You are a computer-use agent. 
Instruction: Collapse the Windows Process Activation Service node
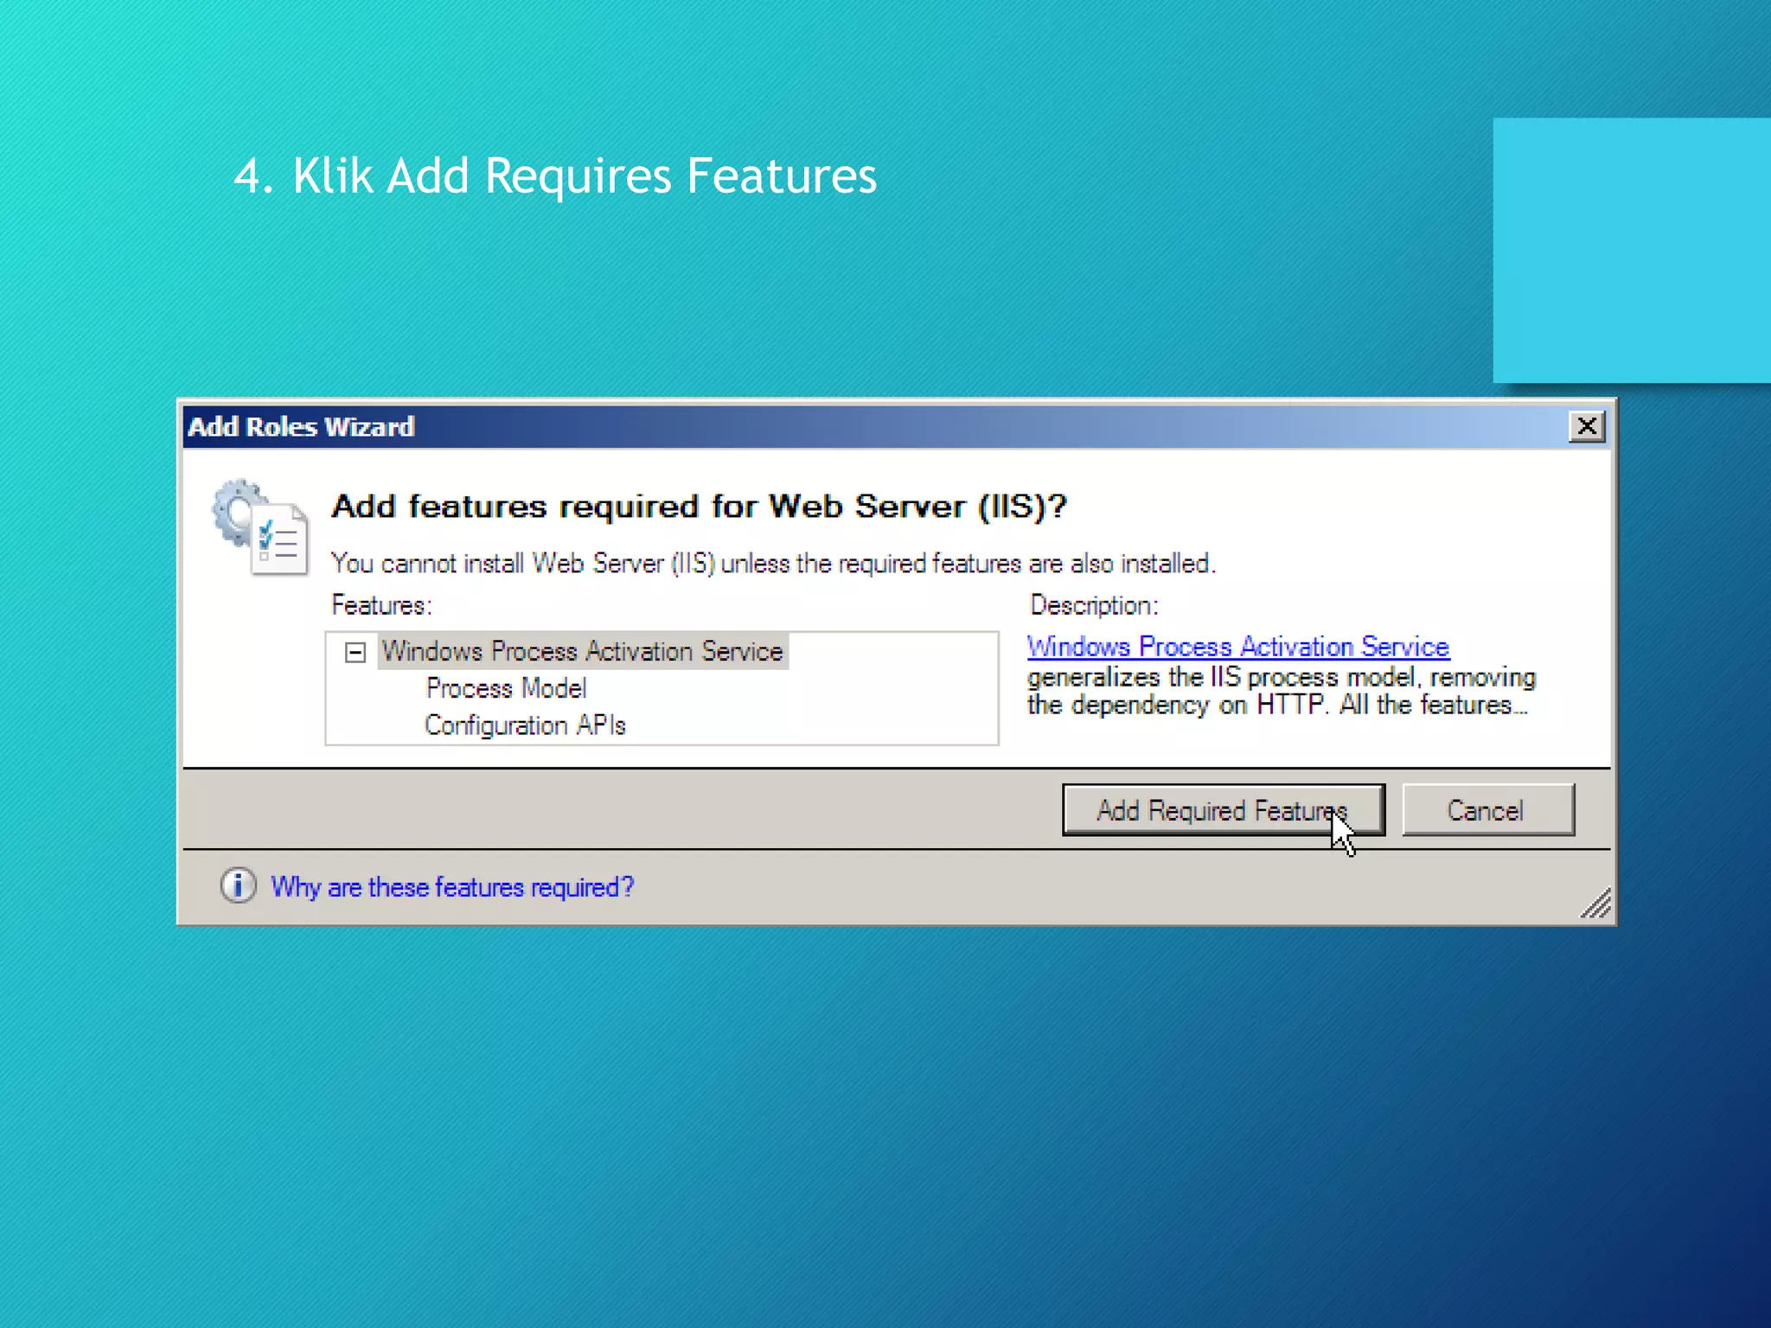coord(355,652)
